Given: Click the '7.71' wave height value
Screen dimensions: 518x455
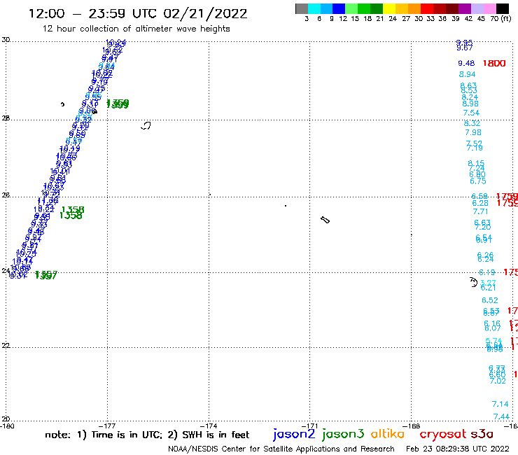Looking at the screenshot, I should tap(480, 211).
